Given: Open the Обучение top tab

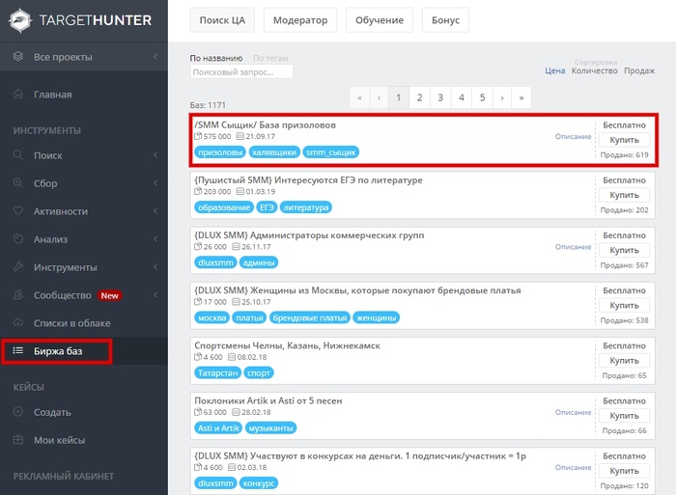Looking at the screenshot, I should [379, 19].
